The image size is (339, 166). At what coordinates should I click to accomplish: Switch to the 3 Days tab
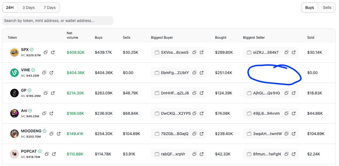[x=29, y=8]
